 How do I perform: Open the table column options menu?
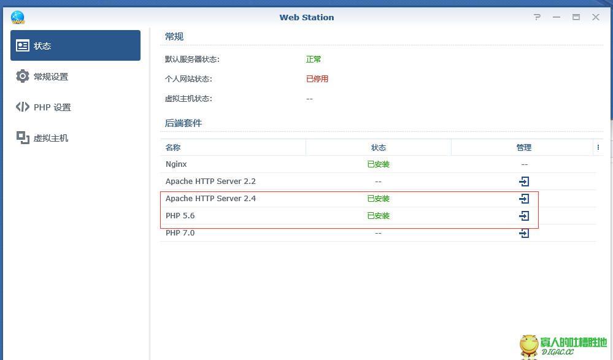pyautogui.click(x=598, y=147)
